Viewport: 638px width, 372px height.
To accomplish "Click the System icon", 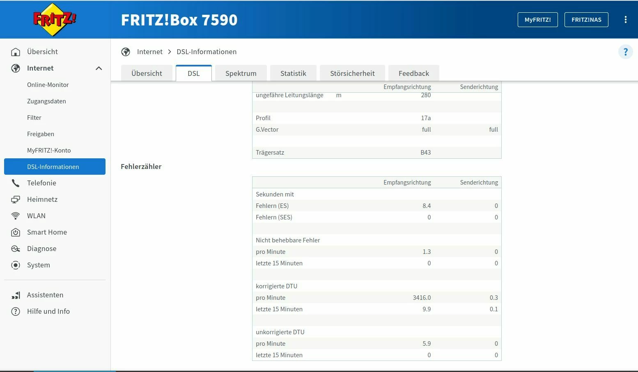I will [x=16, y=265].
